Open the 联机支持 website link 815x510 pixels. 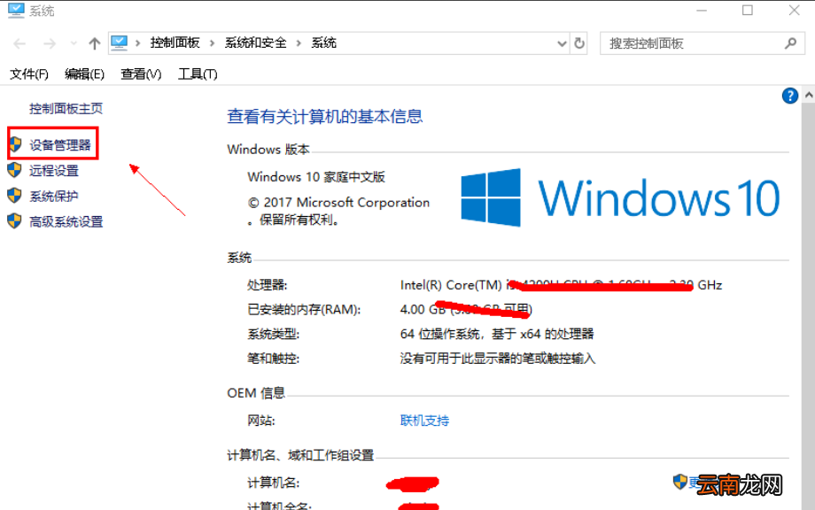(x=424, y=421)
